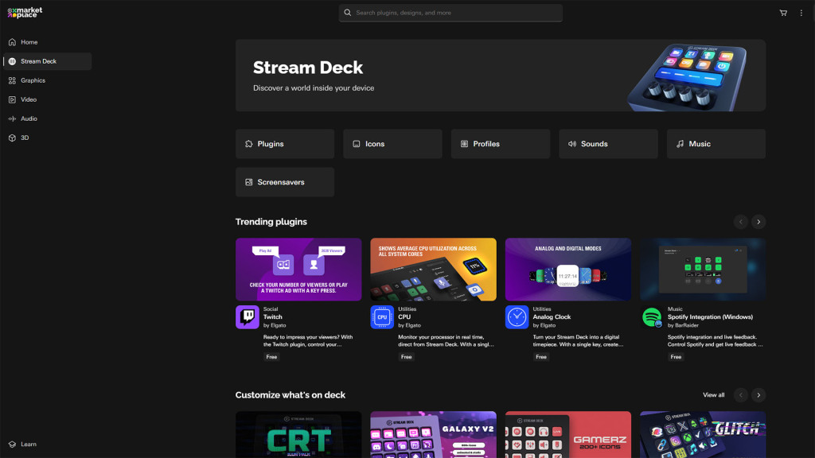Screen dimensions: 815x458
Task: Show next Customize what's on deck items
Action: point(758,396)
